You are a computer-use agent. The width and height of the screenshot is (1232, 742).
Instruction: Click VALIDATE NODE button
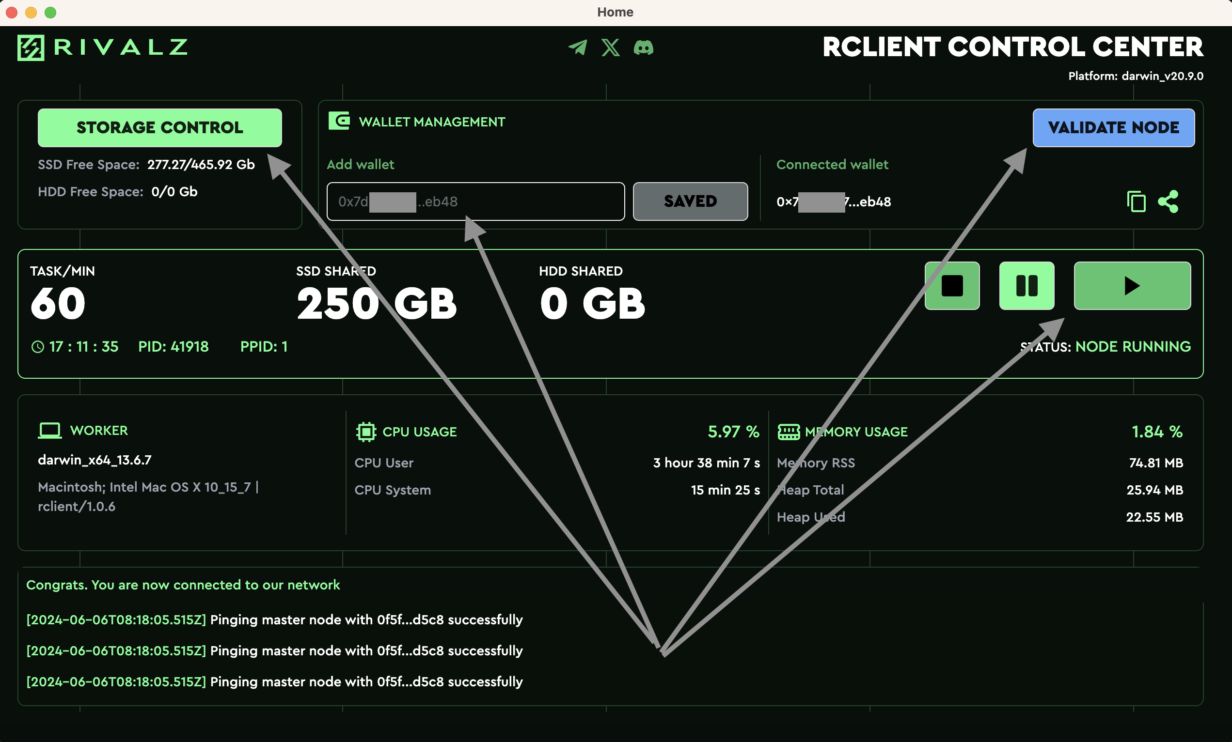click(x=1113, y=127)
